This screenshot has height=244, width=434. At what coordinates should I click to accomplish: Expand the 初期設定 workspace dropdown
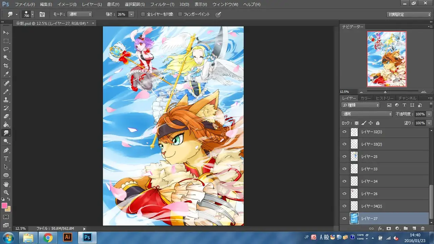click(409, 15)
